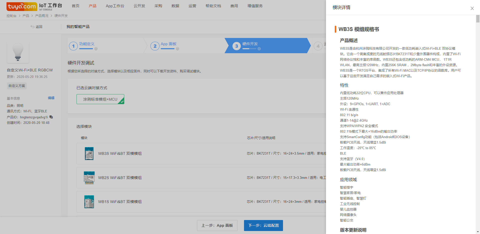The width and height of the screenshot is (480, 234).
Task: Click the App 面板 step progress bar
Action: click(167, 49)
